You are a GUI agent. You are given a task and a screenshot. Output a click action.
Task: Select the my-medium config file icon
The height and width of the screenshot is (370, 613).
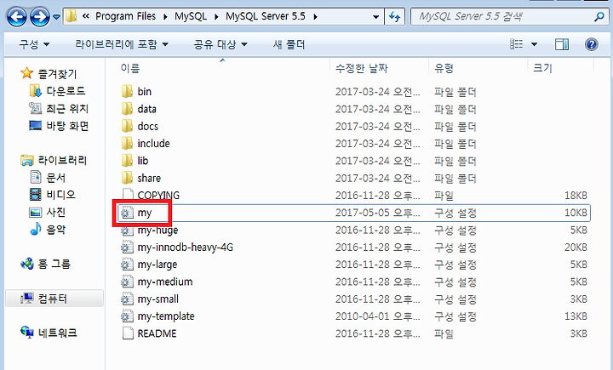click(126, 282)
